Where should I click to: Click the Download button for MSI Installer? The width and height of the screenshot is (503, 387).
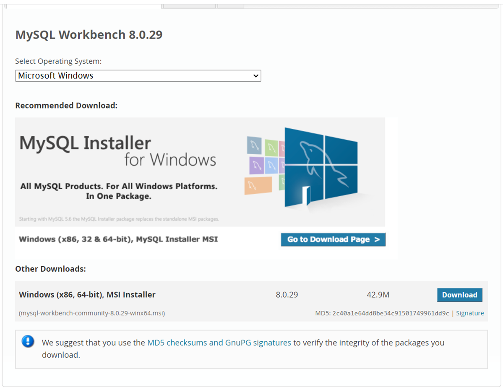(x=459, y=295)
